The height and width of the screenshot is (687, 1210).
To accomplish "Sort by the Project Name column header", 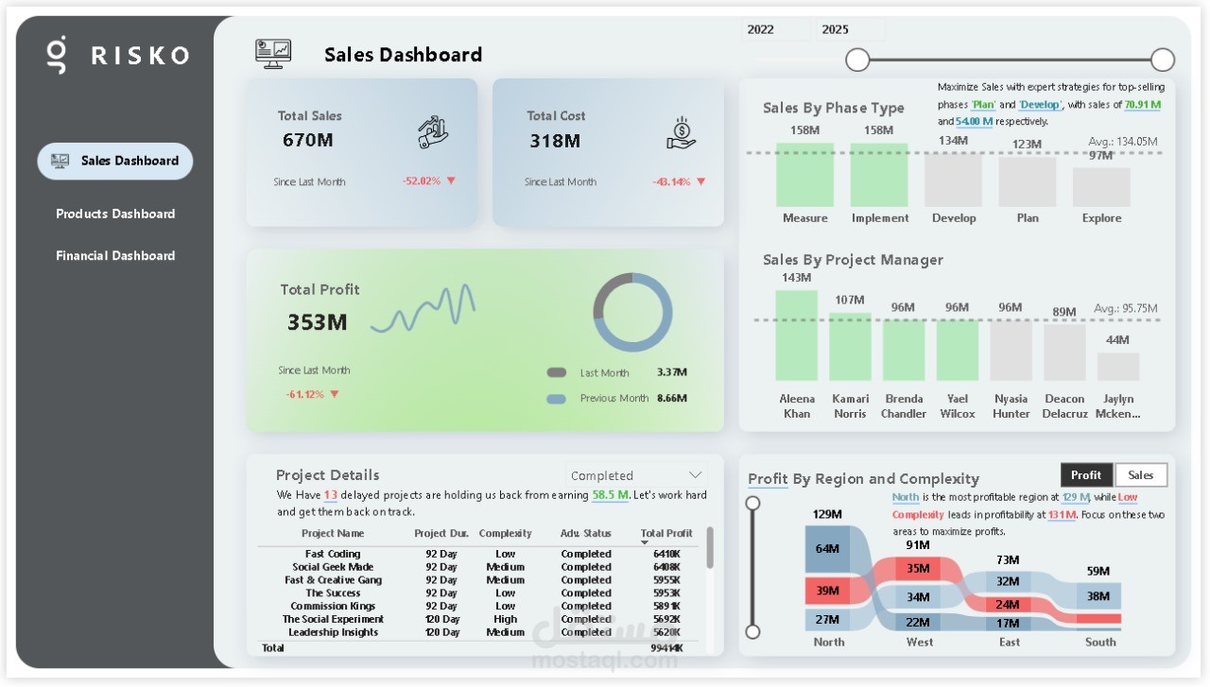I will (x=333, y=533).
